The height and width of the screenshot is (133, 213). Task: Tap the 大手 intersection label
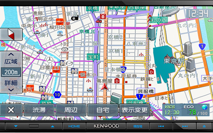(x=207, y=78)
